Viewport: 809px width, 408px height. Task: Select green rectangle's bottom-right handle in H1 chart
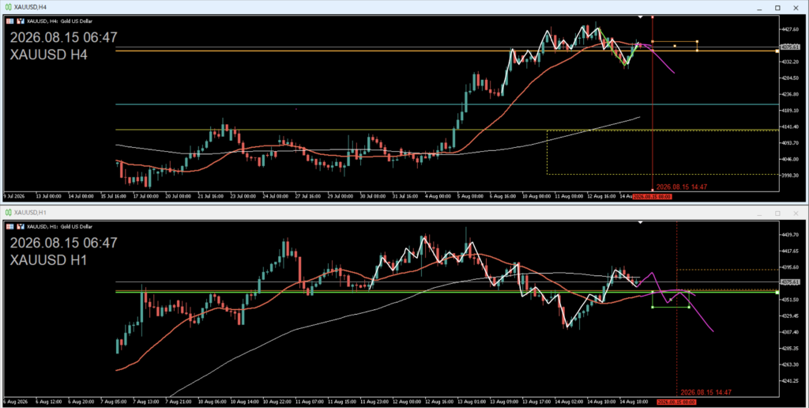689,308
